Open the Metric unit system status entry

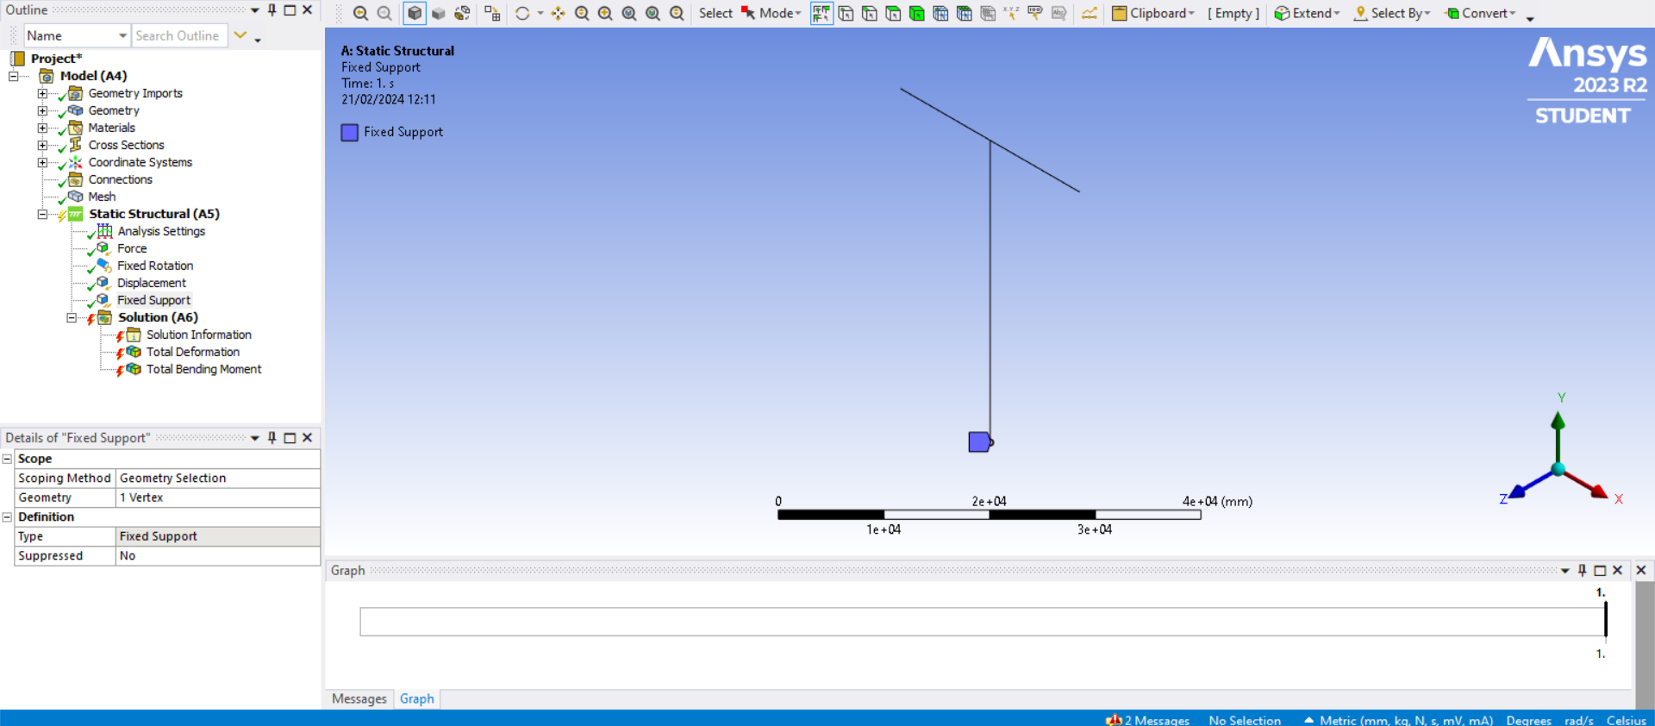click(1398, 720)
